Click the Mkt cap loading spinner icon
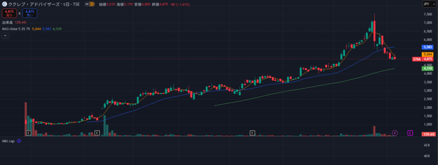Screen dimensions: 438x165 coord(19,141)
